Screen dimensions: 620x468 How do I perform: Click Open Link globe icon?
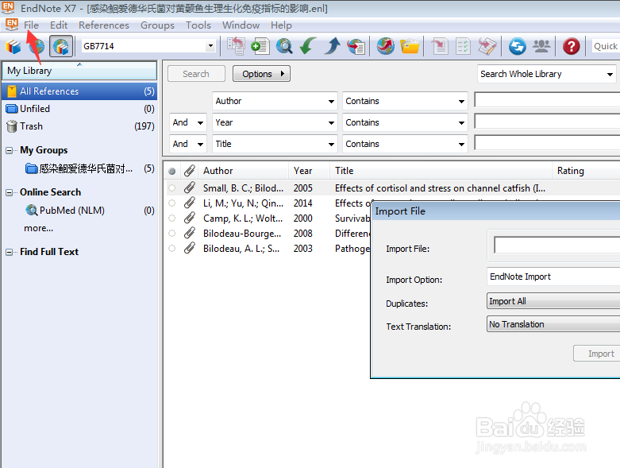coord(386,46)
